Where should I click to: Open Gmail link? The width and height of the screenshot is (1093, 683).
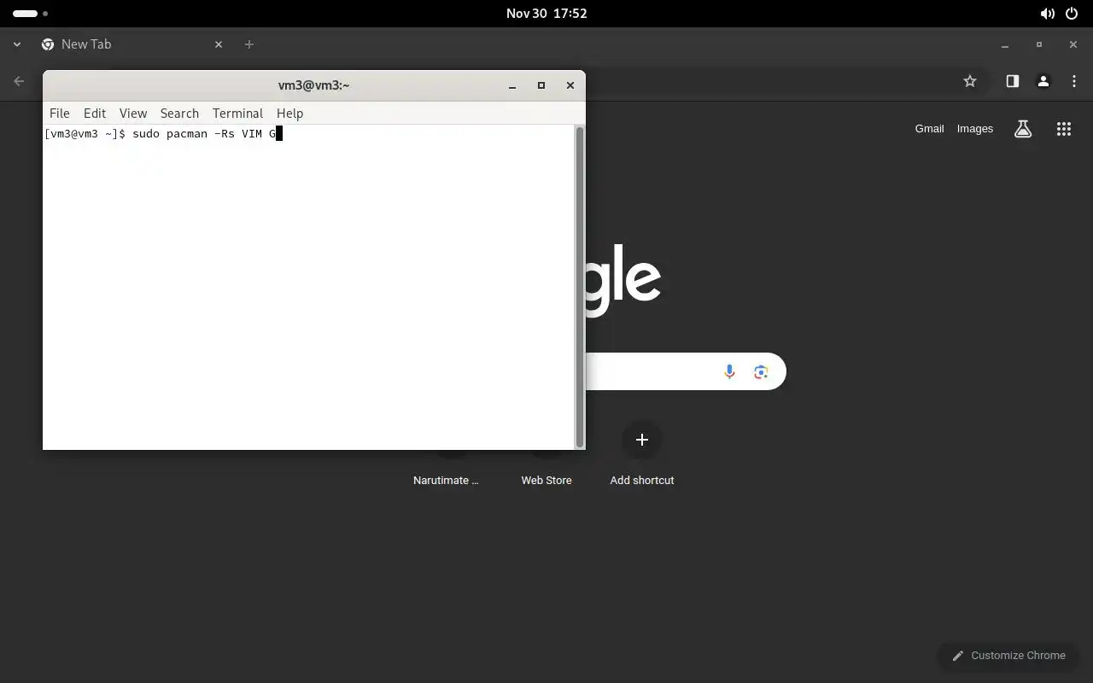pos(929,129)
